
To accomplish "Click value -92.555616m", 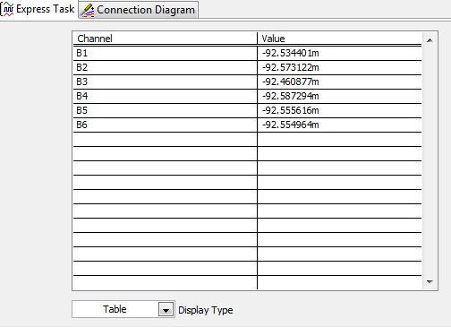I will [x=291, y=110].
